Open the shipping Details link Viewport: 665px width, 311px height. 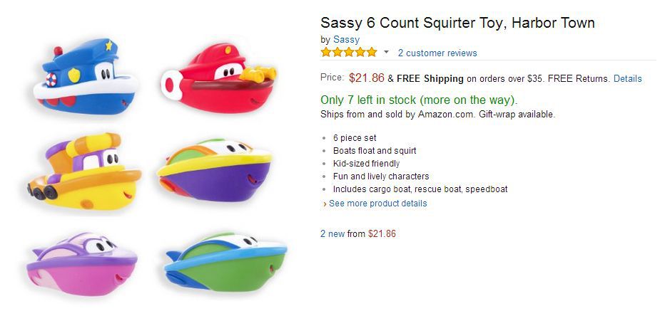pyautogui.click(x=628, y=79)
